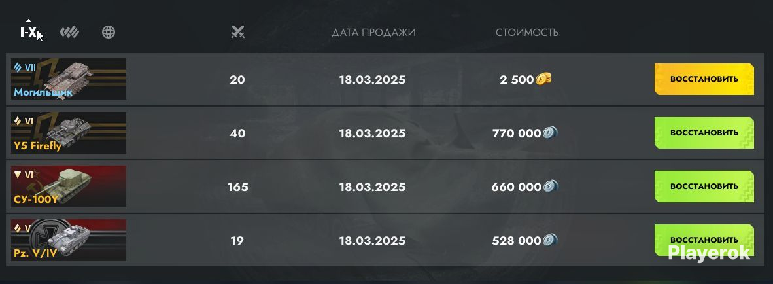Click silver credits icon next to 770 000
The image size is (773, 284).
[550, 133]
